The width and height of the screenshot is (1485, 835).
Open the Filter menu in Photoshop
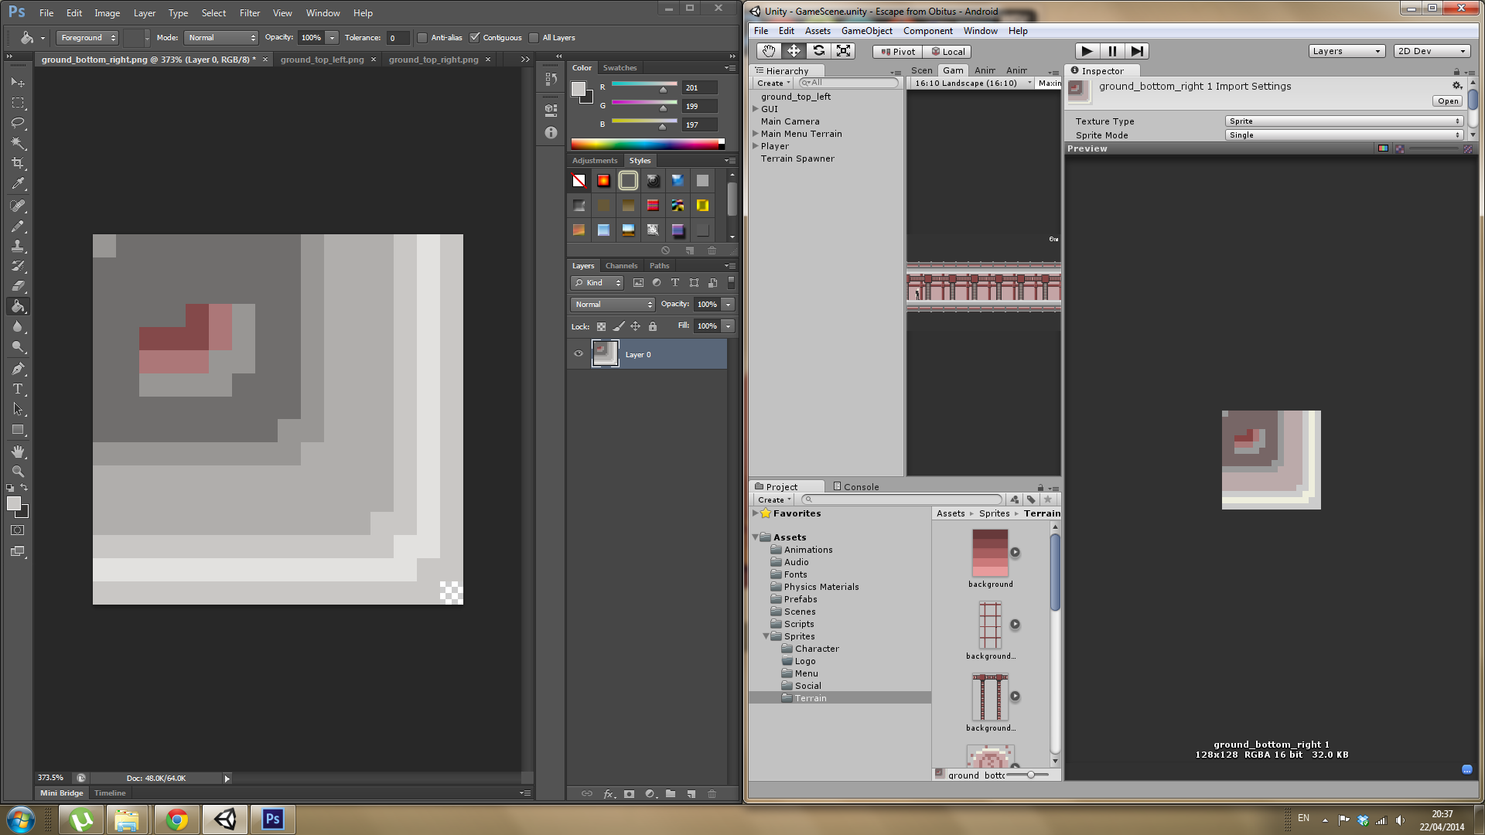[x=249, y=13]
